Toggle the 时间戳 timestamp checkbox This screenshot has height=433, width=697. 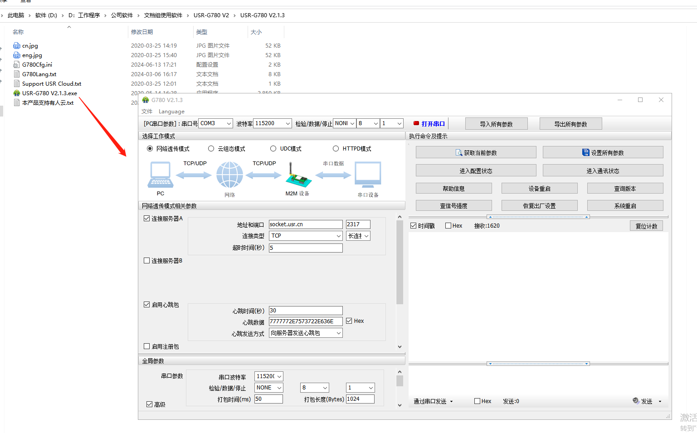point(413,226)
